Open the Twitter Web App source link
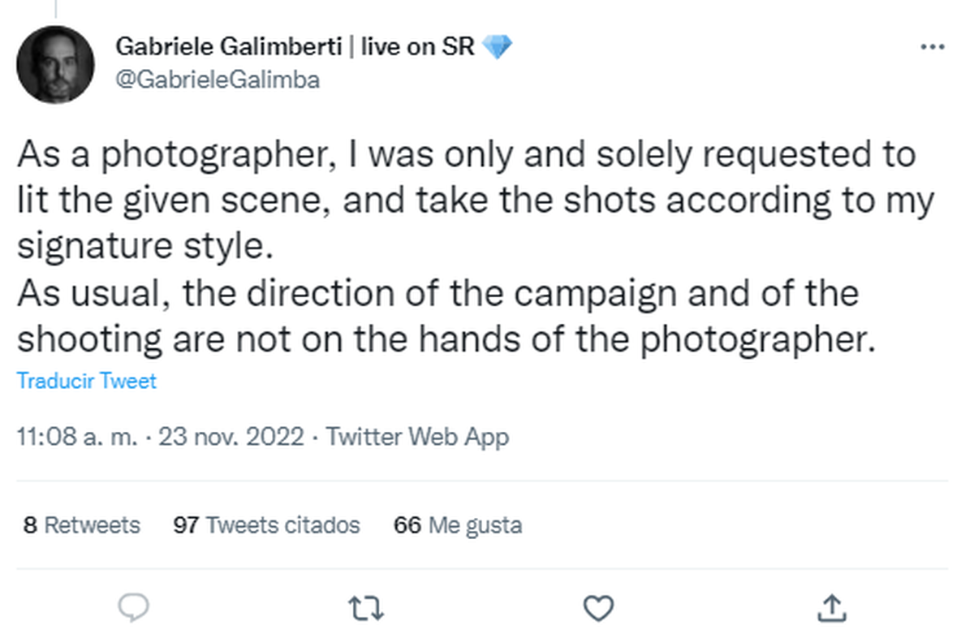Screen dimensions: 974x643 click(x=417, y=437)
